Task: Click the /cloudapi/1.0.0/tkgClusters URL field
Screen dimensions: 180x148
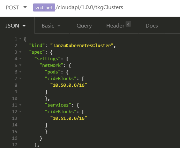Action: [89, 7]
